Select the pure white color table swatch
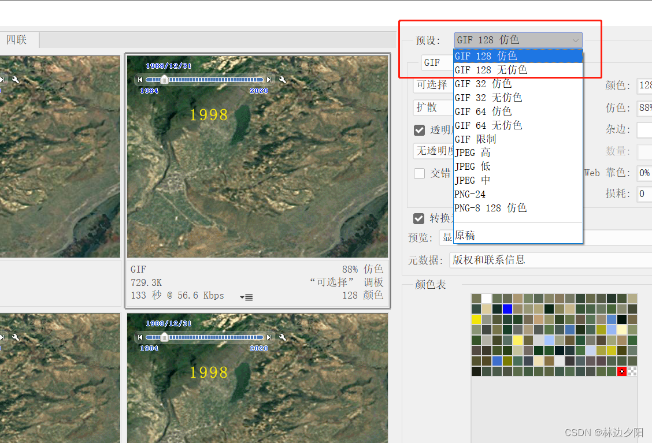The height and width of the screenshot is (443, 652). pyautogui.click(x=487, y=299)
